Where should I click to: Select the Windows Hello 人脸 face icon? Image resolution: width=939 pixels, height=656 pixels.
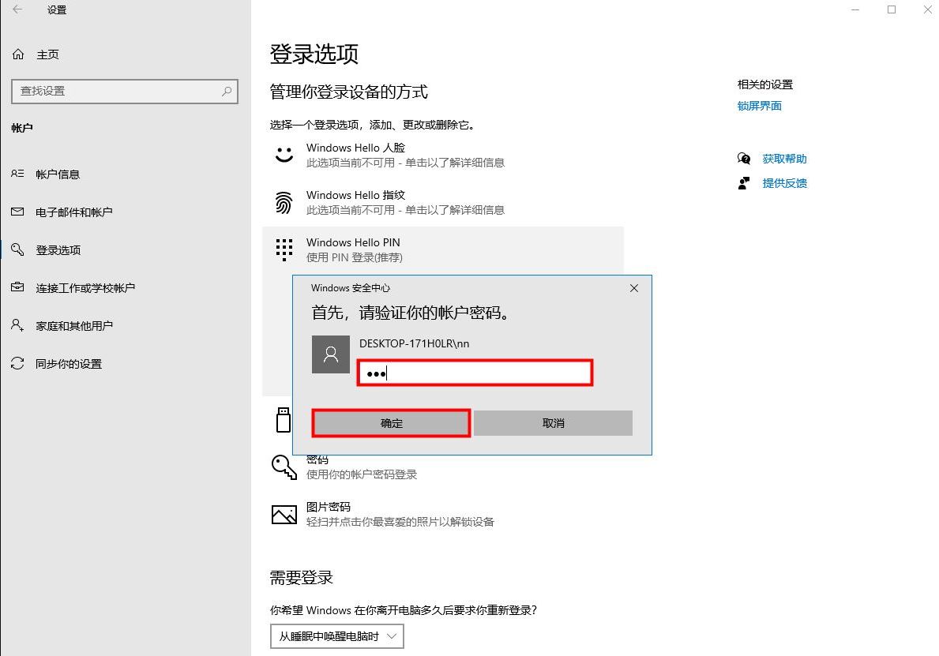tap(284, 154)
